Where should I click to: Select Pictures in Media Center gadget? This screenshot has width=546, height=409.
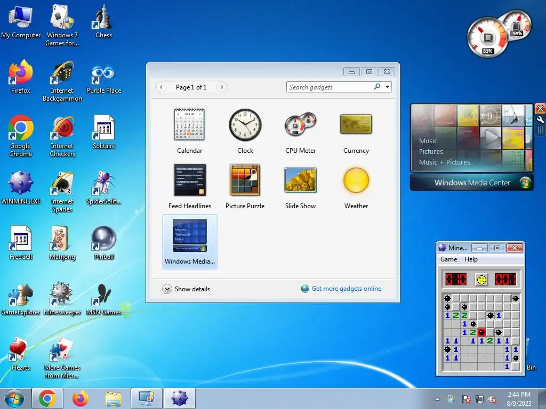coord(431,152)
